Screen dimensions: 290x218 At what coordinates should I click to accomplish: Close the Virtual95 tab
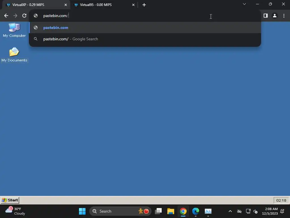coord(133,5)
